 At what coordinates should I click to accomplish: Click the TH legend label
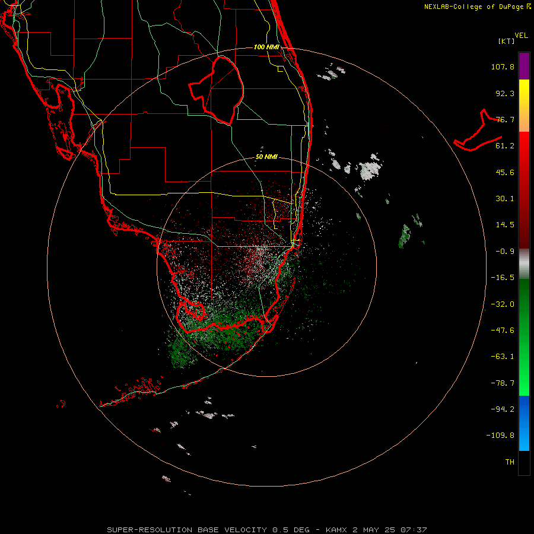[510, 462]
